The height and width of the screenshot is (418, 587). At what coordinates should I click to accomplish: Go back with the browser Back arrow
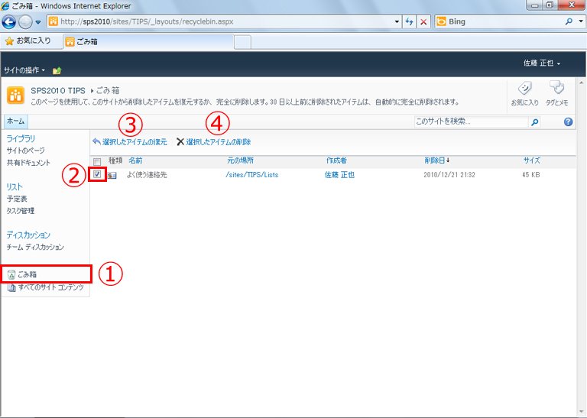[x=9, y=21]
